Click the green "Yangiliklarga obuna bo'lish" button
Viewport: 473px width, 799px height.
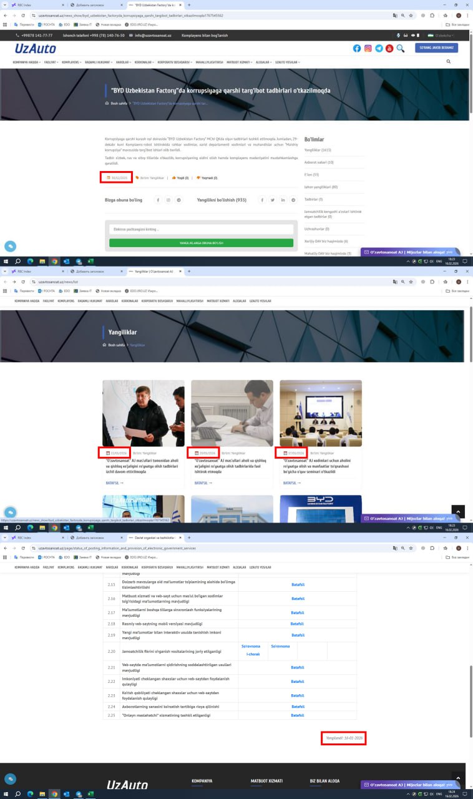point(201,243)
